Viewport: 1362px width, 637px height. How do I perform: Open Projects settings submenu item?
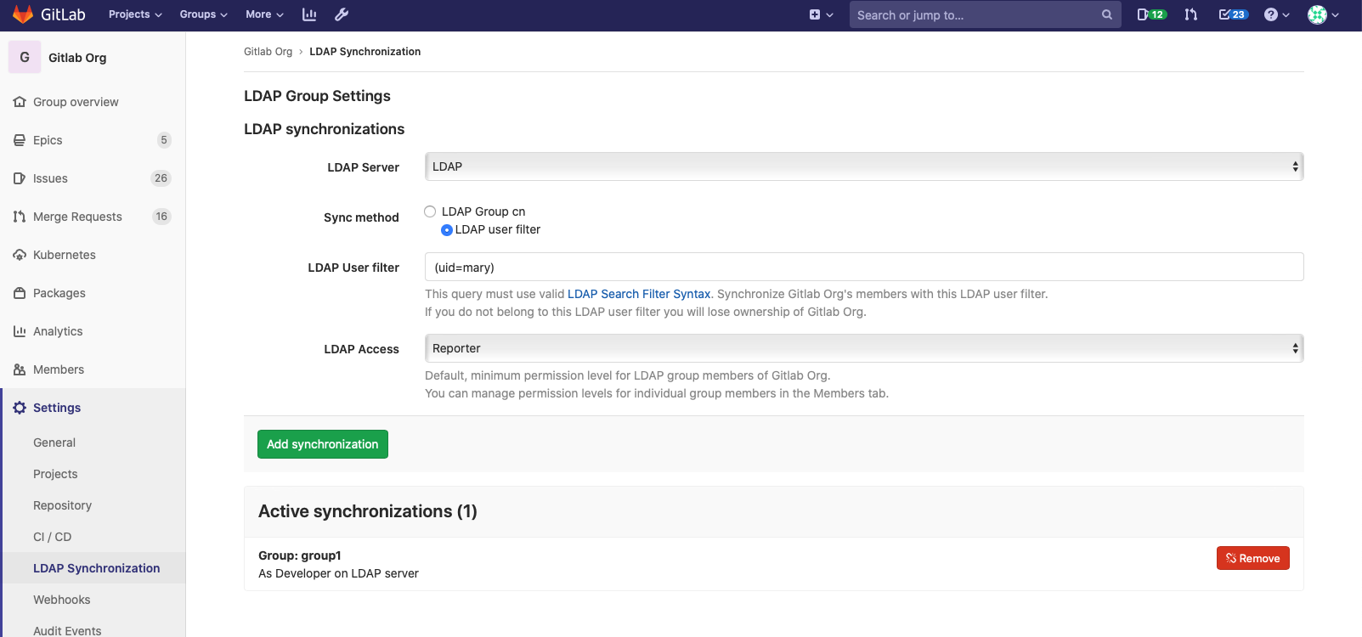[x=55, y=474]
